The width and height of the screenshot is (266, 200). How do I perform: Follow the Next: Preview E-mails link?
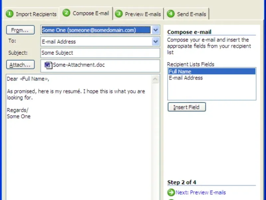[x=200, y=192]
